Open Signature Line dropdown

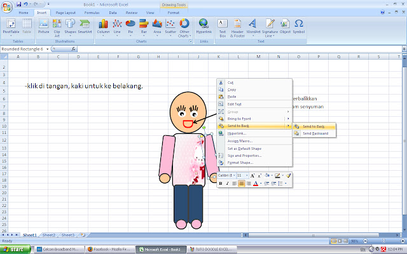(270, 28)
